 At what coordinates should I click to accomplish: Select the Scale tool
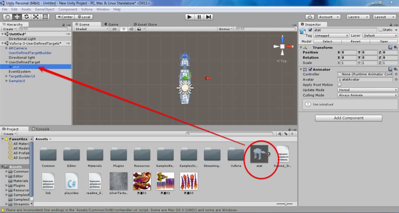pos(36,17)
